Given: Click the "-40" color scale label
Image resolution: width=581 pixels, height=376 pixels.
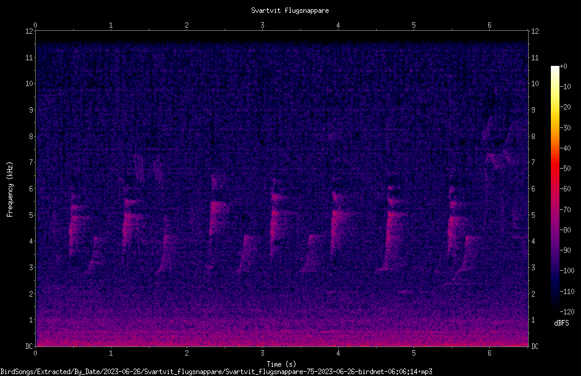Looking at the screenshot, I should coord(566,148).
